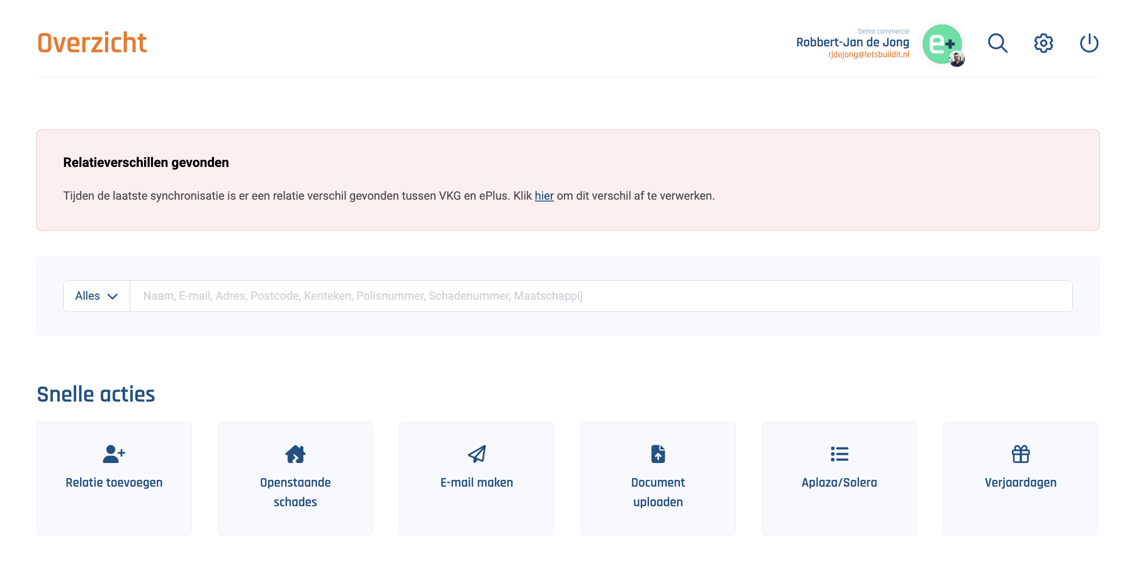Click the damaged house icon
This screenshot has height=574, width=1136.
[295, 453]
